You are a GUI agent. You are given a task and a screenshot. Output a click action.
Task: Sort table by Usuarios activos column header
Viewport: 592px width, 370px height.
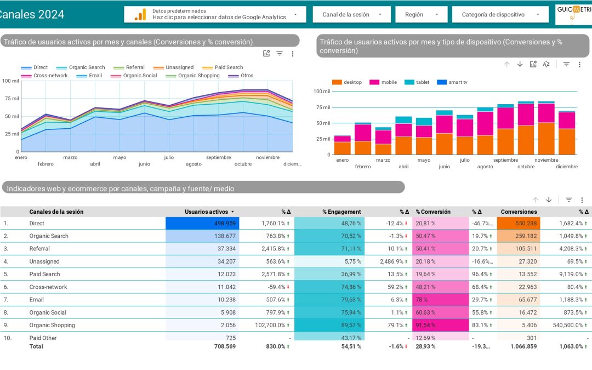pos(206,212)
